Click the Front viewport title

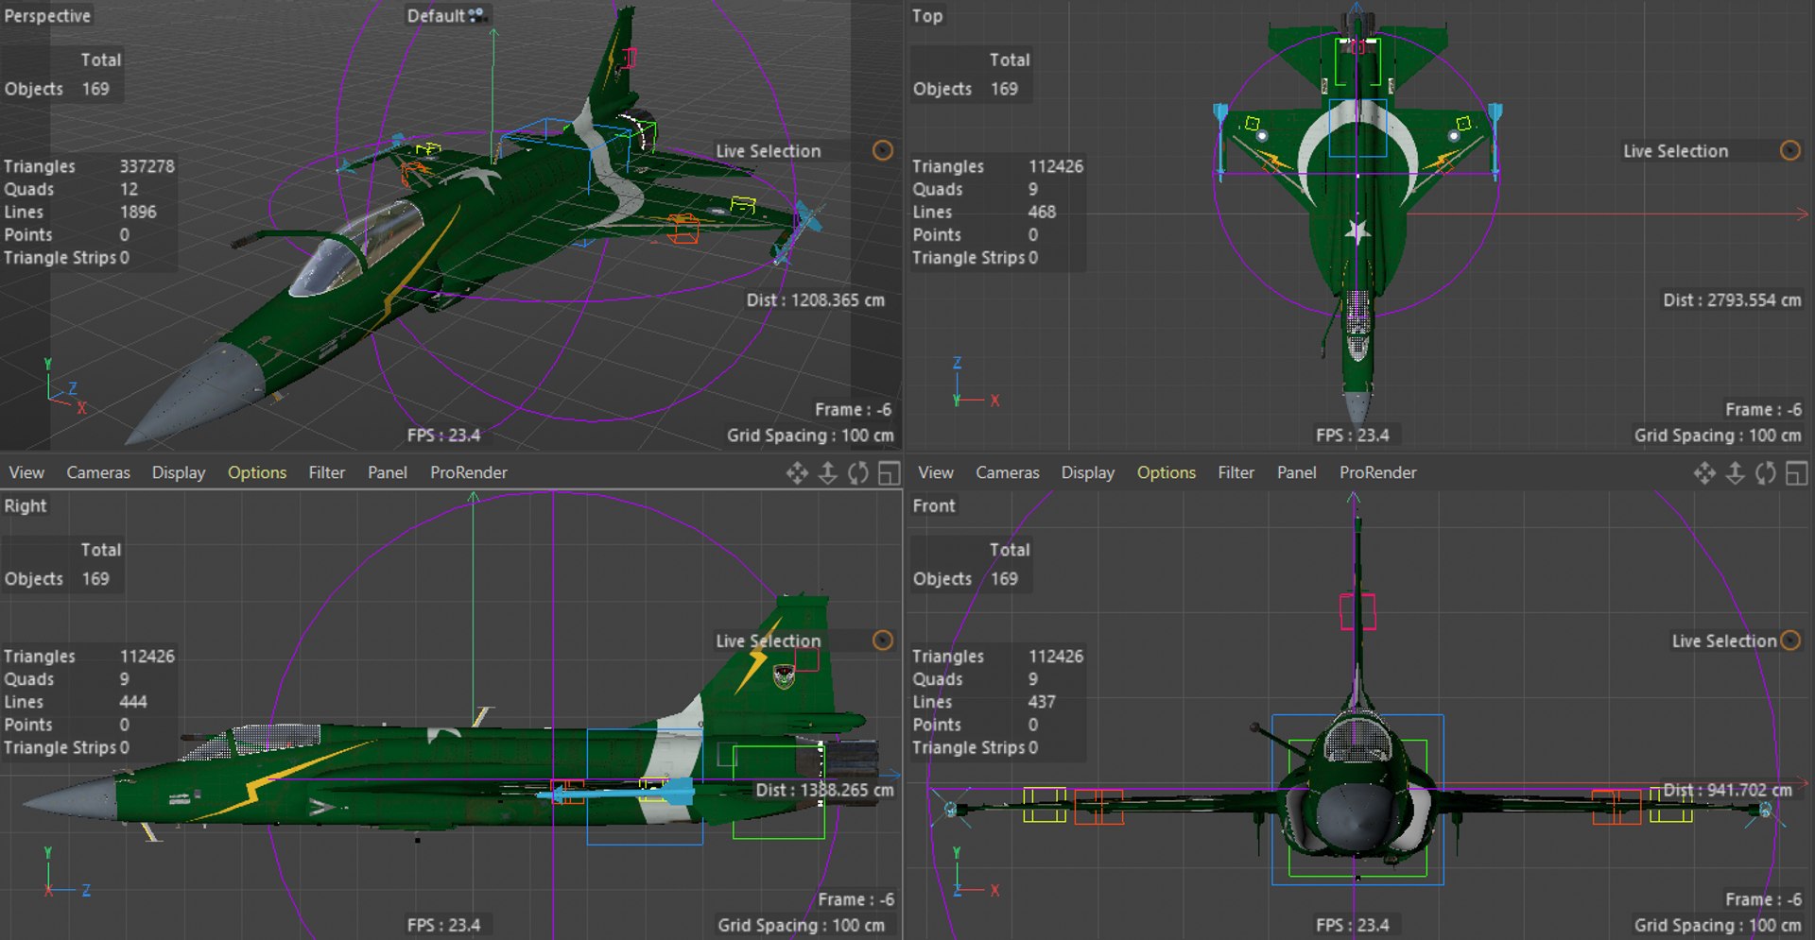click(934, 505)
